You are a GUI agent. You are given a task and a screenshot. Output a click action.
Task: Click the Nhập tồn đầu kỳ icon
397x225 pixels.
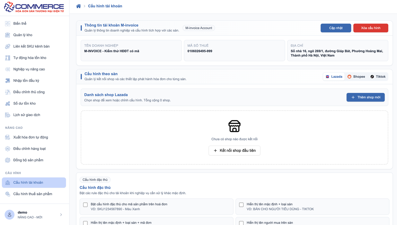click(x=8, y=81)
